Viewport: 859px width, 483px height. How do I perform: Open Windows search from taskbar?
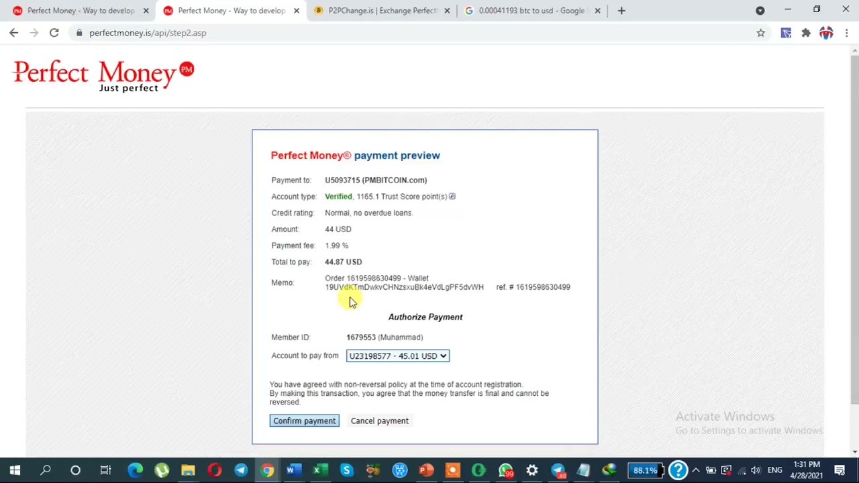[x=46, y=470]
